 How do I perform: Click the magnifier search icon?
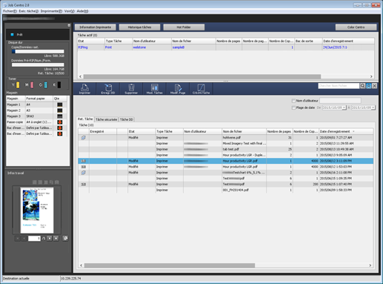click(362, 86)
